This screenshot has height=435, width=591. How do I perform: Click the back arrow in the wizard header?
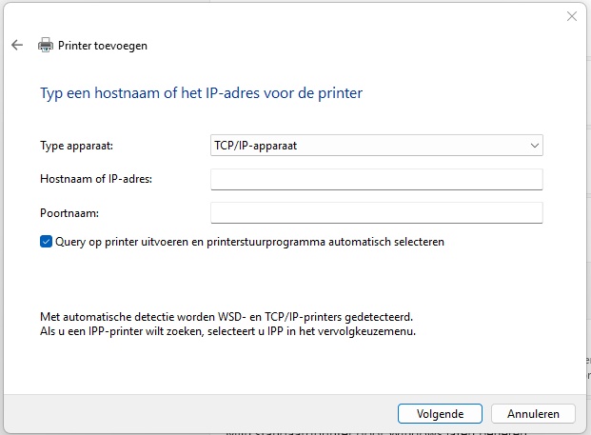click(x=17, y=45)
